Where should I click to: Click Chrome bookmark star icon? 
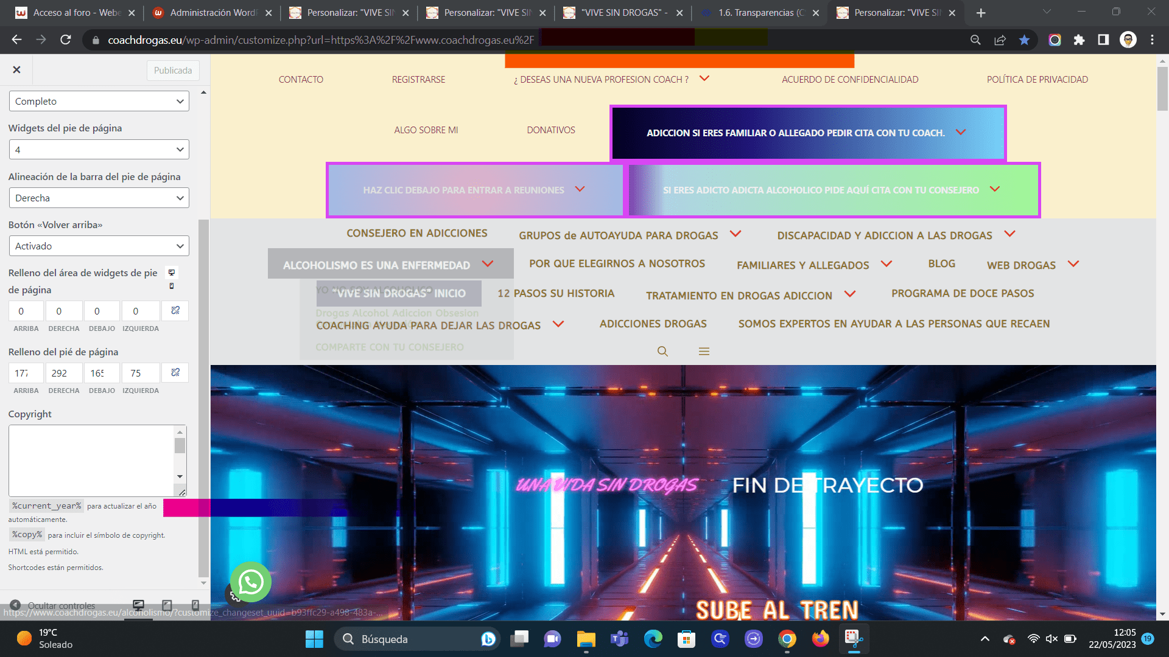1024,40
